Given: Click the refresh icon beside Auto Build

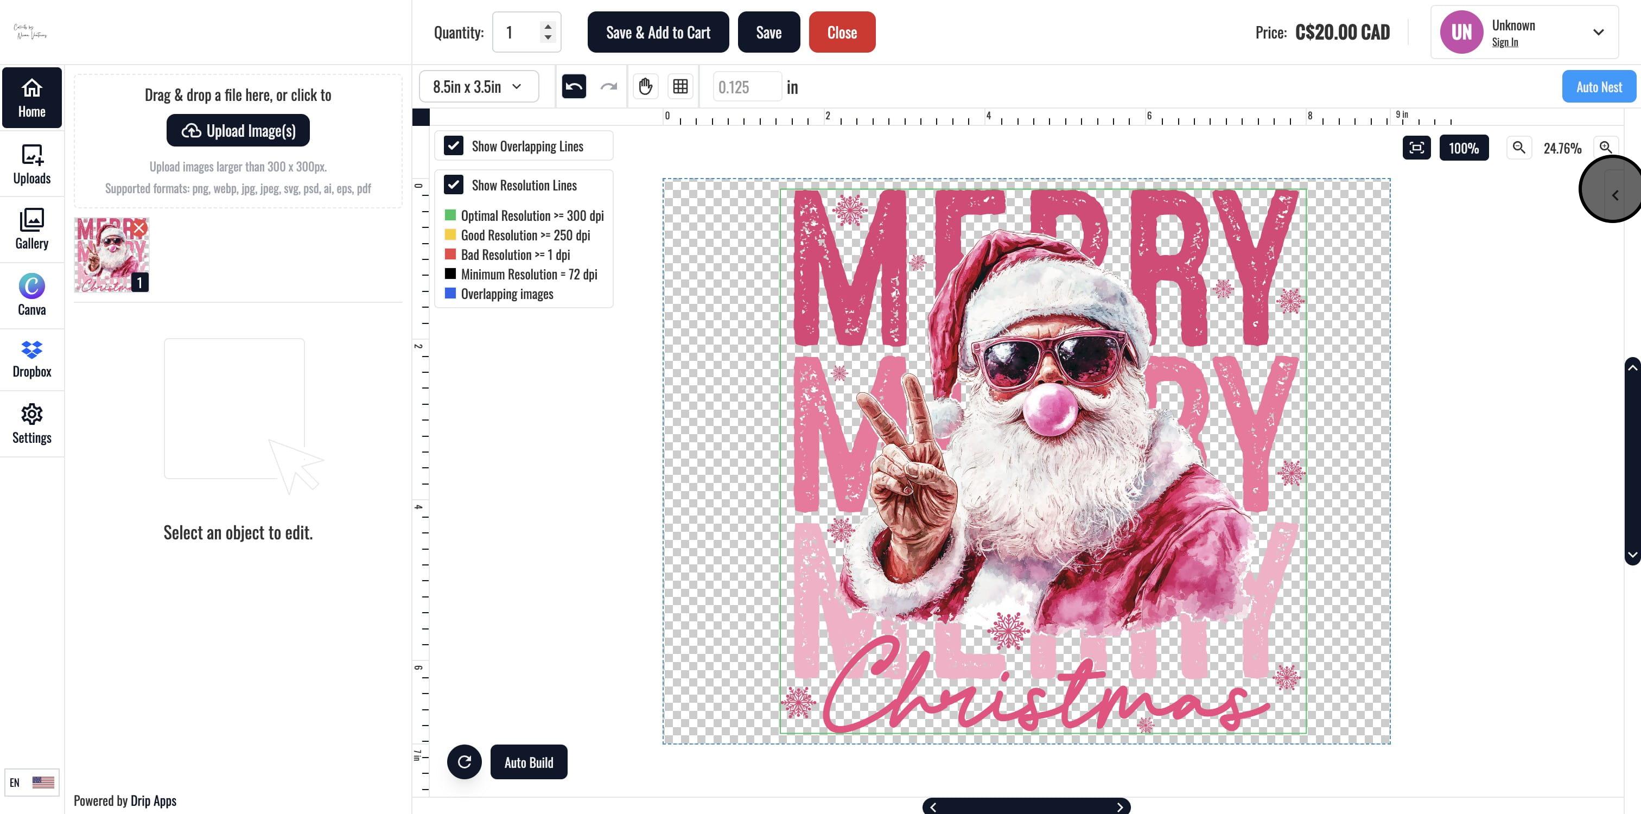Looking at the screenshot, I should (465, 762).
